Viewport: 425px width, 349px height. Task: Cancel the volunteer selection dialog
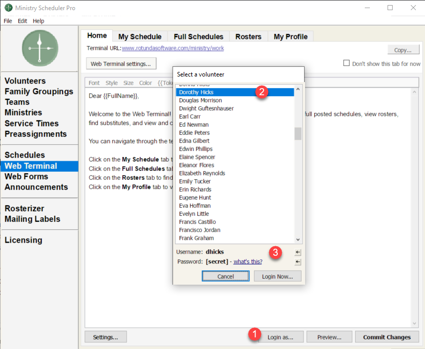click(x=226, y=276)
